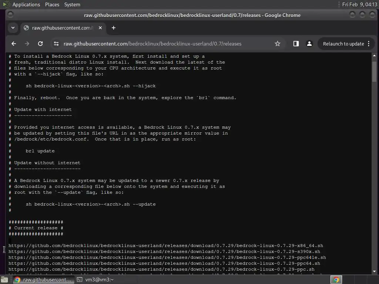The width and height of the screenshot is (379, 284).
Task: Open the Places menu
Action: 52,4
